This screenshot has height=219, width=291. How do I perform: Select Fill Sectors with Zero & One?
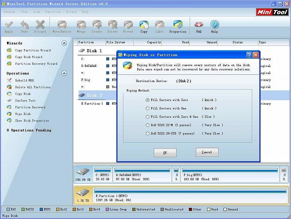[147, 116]
